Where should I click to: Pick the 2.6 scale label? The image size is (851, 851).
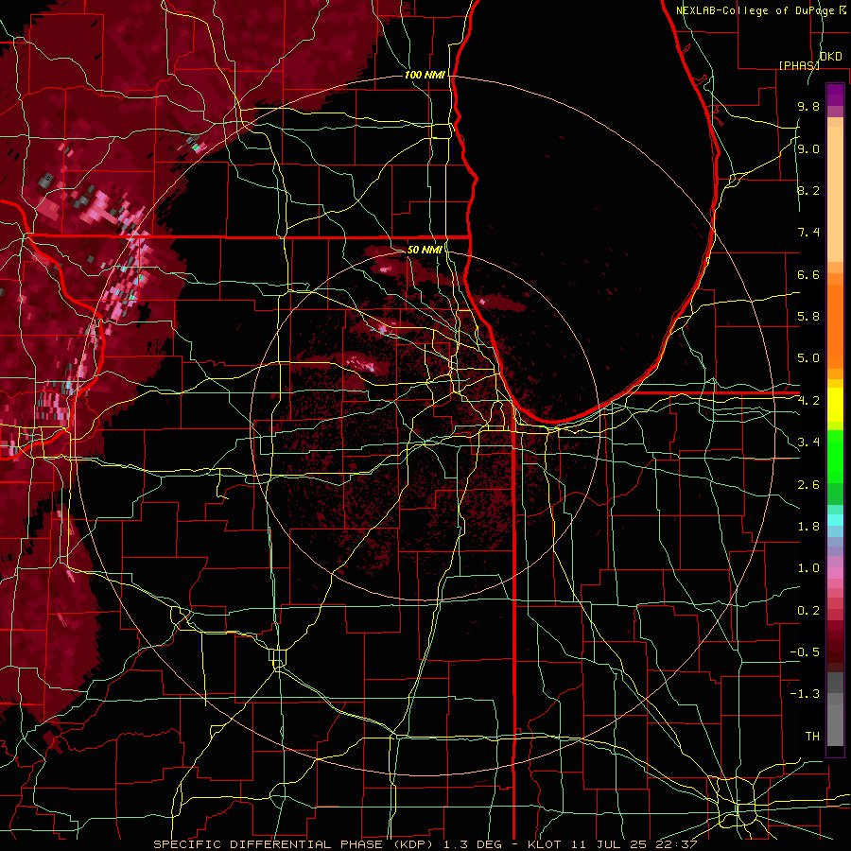pos(808,485)
